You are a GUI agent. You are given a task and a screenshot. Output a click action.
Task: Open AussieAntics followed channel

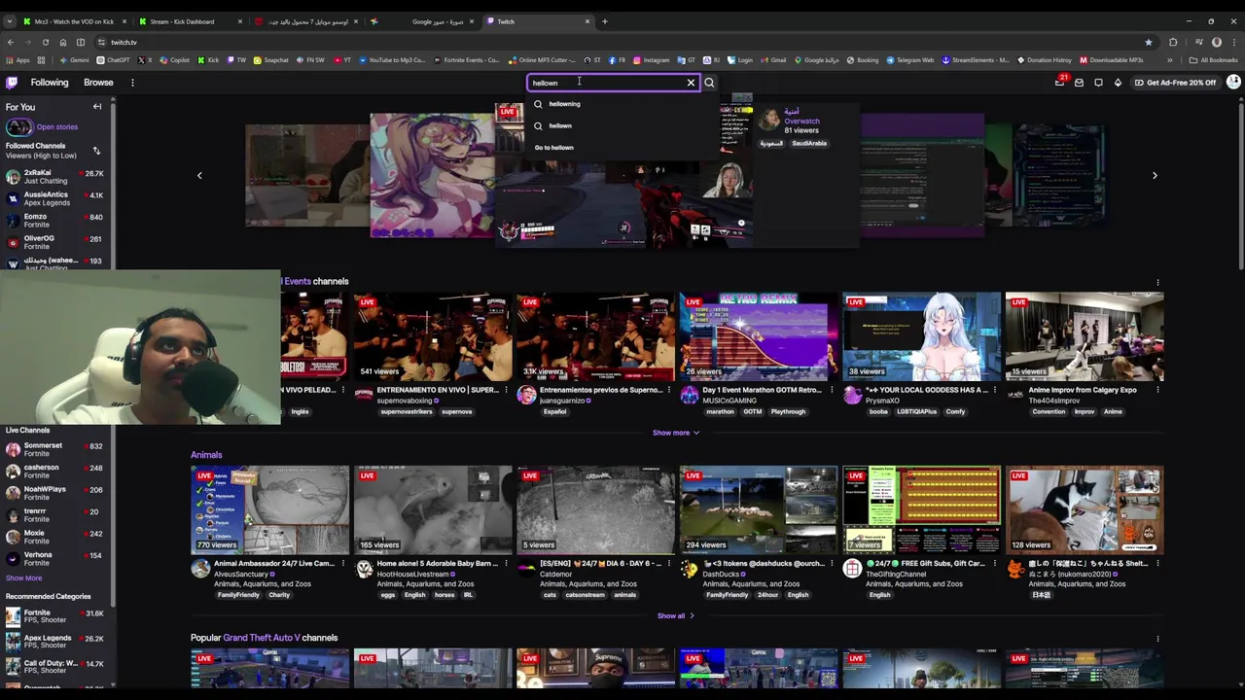click(54, 198)
